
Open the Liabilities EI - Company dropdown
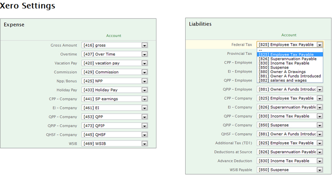(x=290, y=107)
